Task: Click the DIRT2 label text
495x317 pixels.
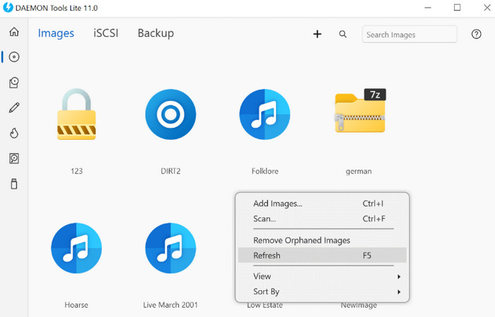Action: point(170,171)
